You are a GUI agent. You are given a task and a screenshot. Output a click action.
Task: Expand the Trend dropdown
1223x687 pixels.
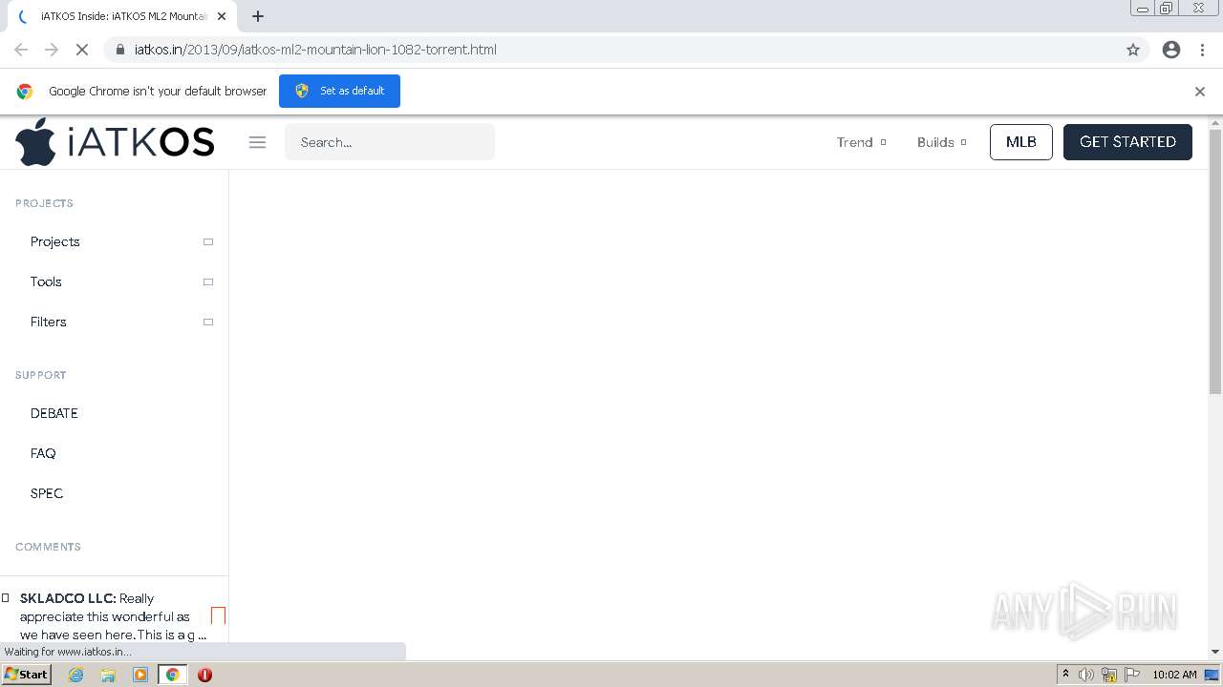point(861,142)
